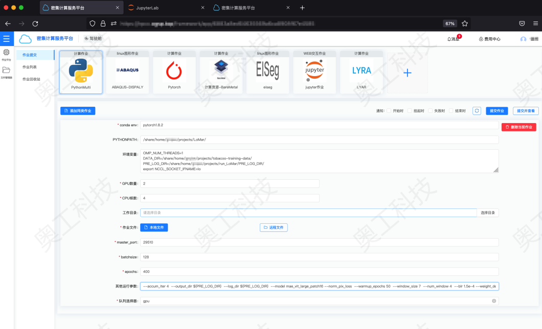Click into the 其他运行参数 field
The width and height of the screenshot is (542, 329).
pos(320,286)
